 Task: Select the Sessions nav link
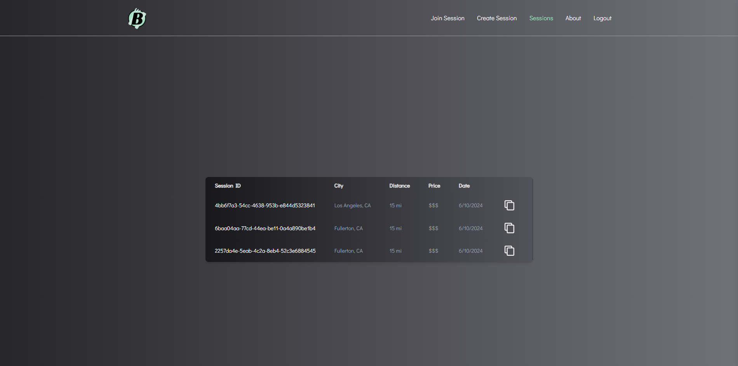coord(541,18)
